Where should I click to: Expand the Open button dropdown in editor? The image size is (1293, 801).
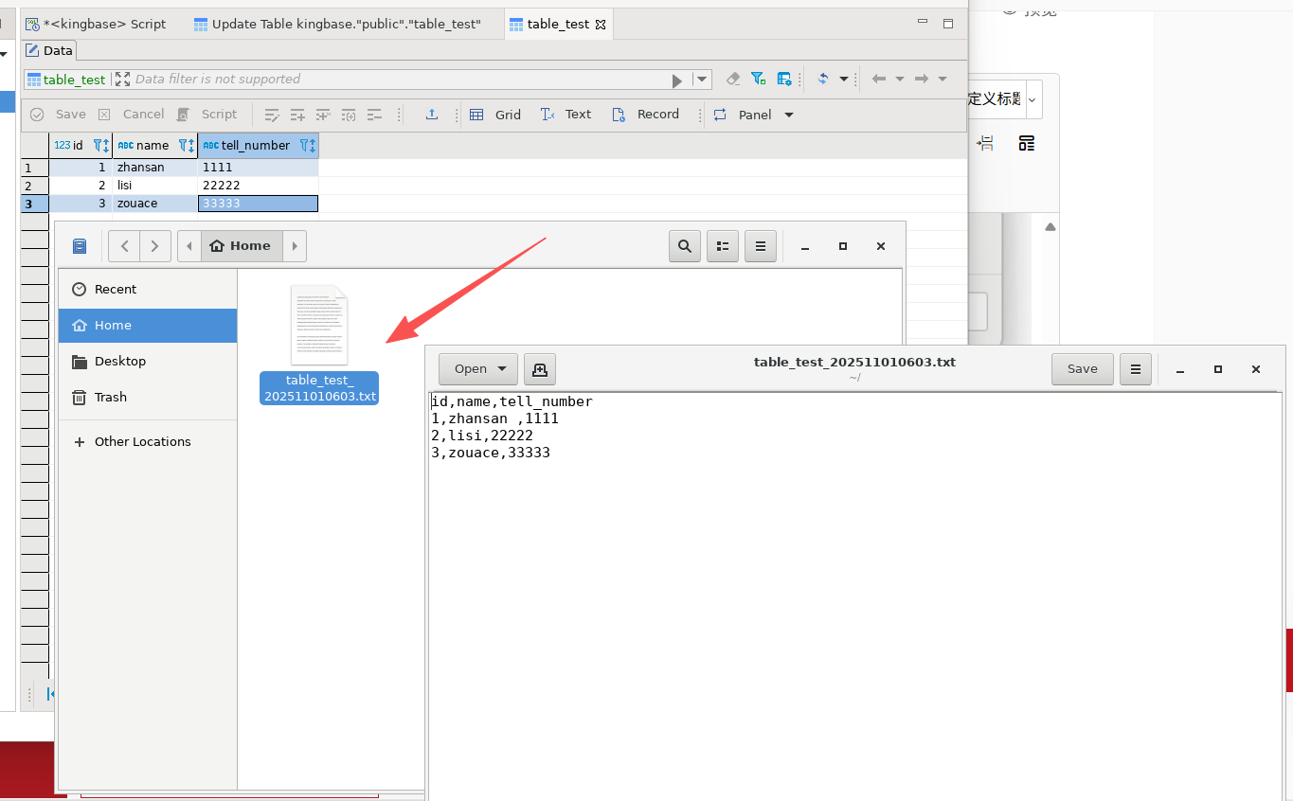(502, 369)
